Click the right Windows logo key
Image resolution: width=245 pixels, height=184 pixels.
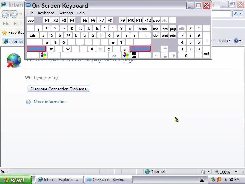(x=126, y=56)
